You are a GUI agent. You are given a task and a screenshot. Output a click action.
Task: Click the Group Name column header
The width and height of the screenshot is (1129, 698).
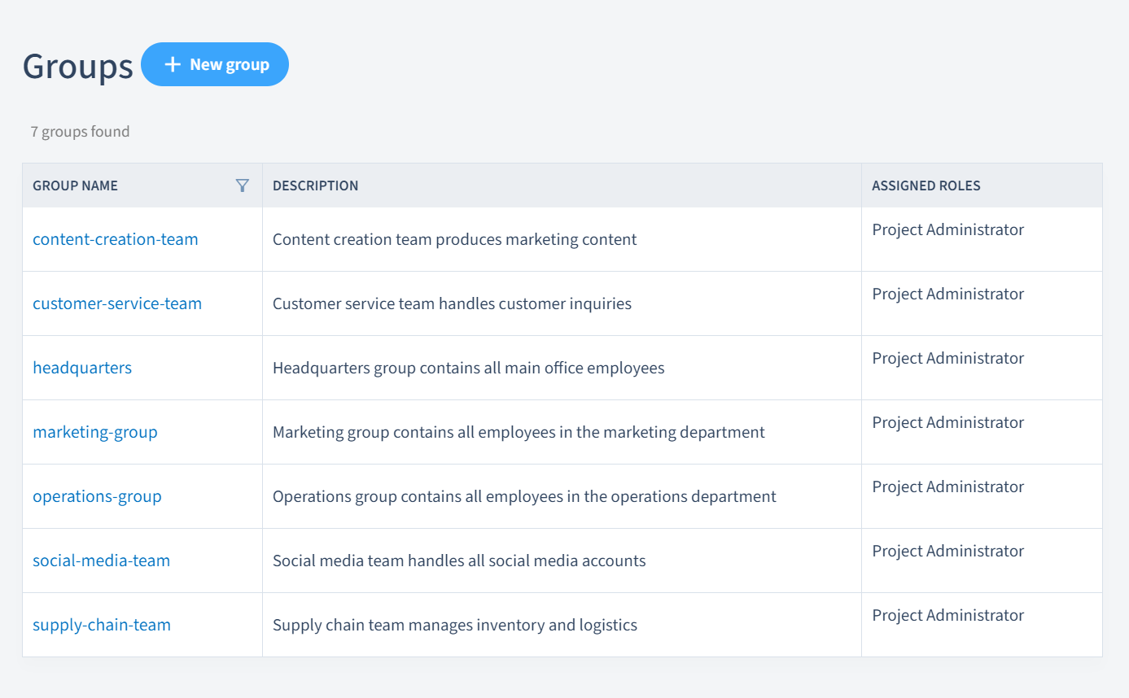click(142, 185)
